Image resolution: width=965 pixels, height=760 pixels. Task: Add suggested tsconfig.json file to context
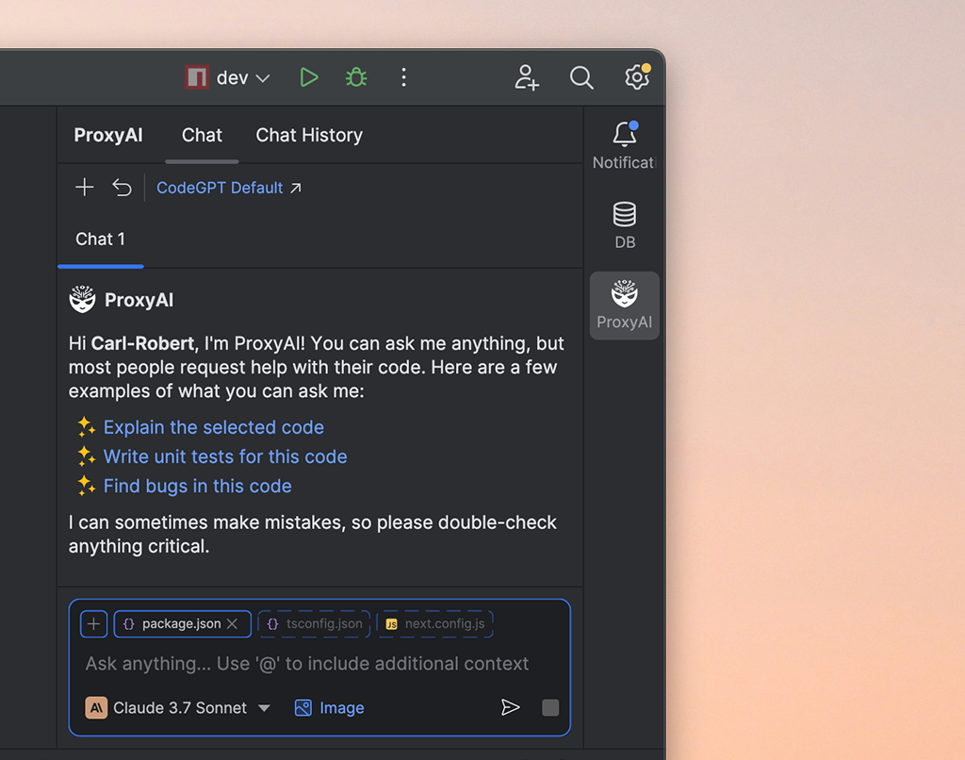[x=314, y=624]
